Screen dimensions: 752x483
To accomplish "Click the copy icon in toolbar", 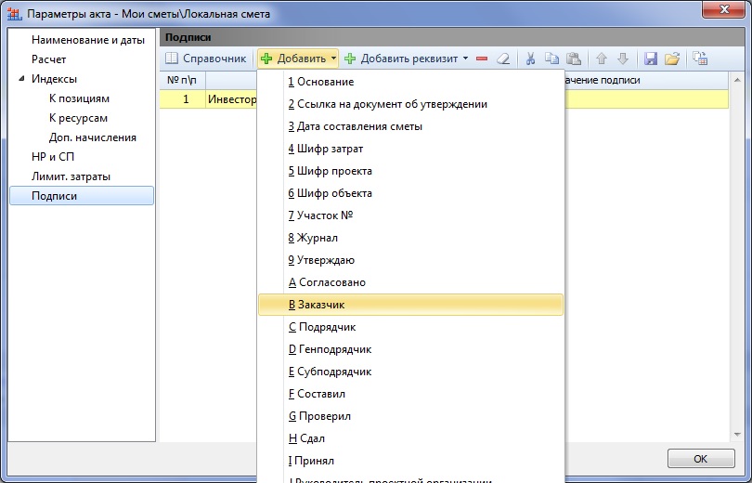I will (552, 59).
